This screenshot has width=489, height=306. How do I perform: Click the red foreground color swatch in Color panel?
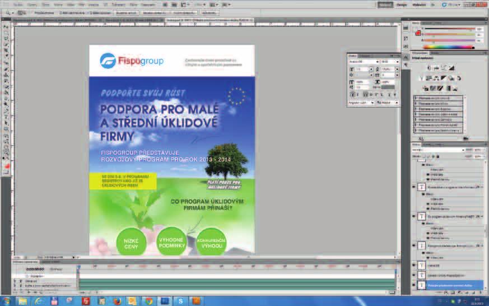[x=418, y=33]
